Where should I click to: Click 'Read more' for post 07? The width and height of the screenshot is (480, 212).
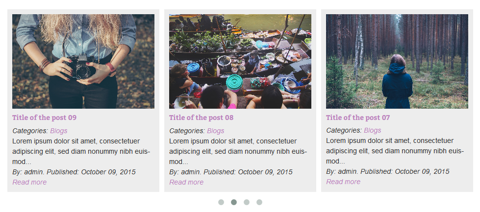click(343, 182)
